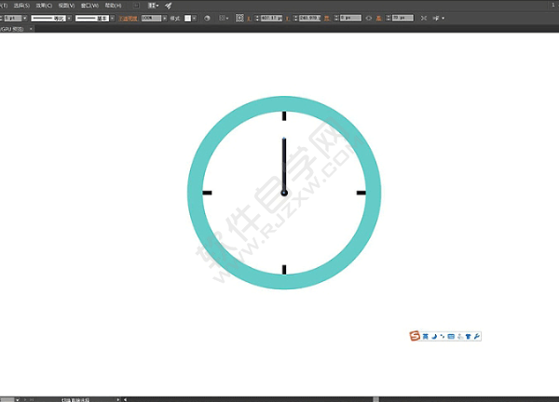Open the 视图(V) menu
Viewport: 559px width, 402px height.
pos(66,6)
